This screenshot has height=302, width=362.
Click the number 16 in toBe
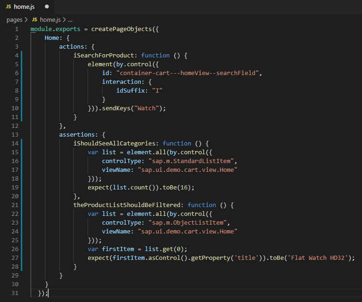(x=184, y=188)
